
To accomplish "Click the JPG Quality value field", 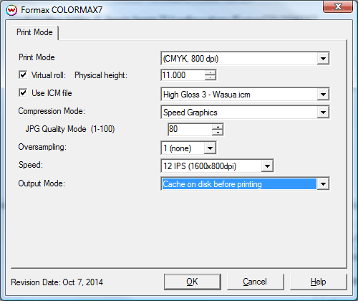I will click(x=190, y=129).
